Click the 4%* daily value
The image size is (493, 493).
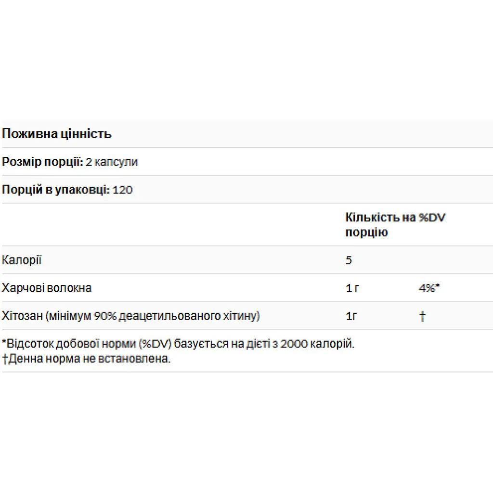click(x=429, y=288)
